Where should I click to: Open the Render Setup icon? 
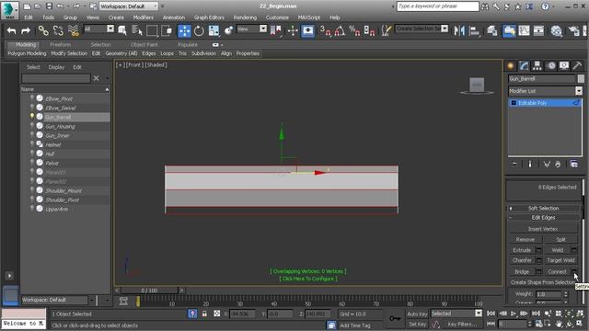tap(573, 30)
